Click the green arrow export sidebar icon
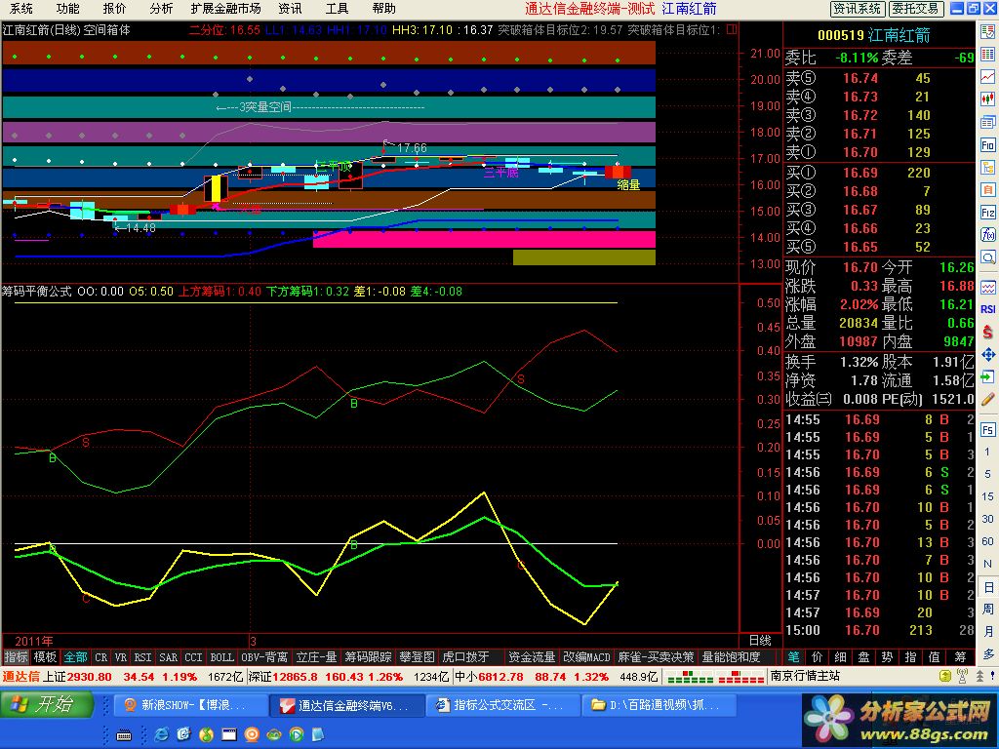Screen dimensions: 999x749 pos(988,377)
